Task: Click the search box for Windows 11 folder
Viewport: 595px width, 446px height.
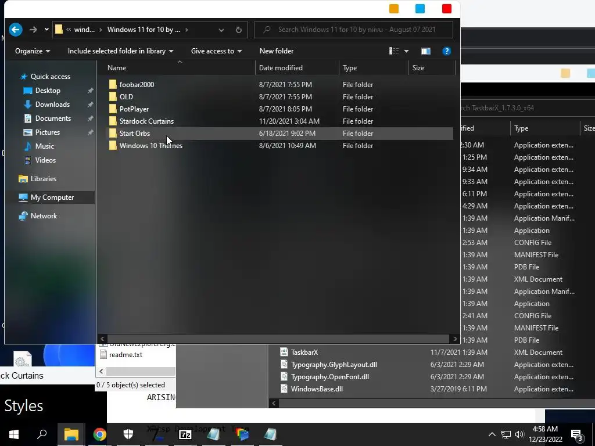Action: [354, 30]
